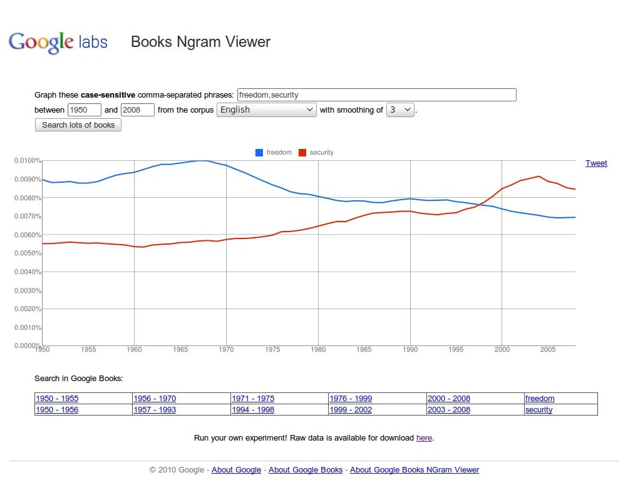Open the 1956 - 1970 books search
The image size is (628, 485).
point(154,398)
